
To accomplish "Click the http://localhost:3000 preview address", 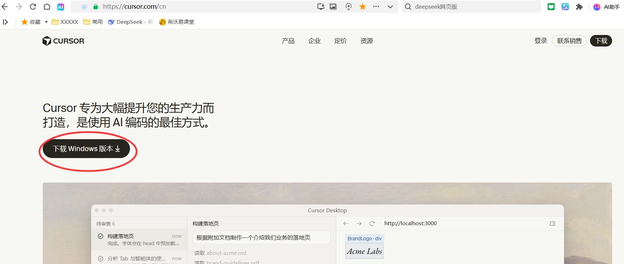I will (x=411, y=223).
